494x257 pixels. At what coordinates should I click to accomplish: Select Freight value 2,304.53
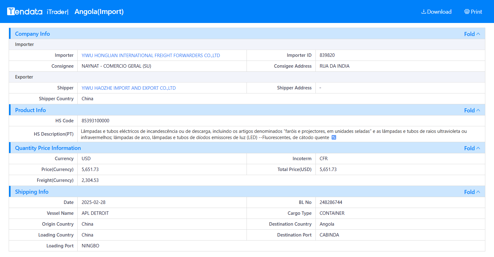(90, 180)
